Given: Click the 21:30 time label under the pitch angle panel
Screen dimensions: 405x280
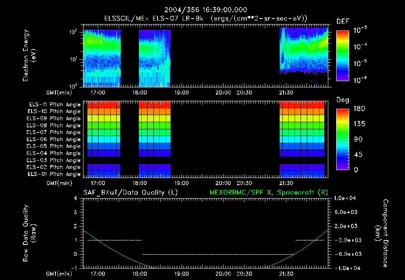Looking at the screenshot, I should tap(286, 183).
